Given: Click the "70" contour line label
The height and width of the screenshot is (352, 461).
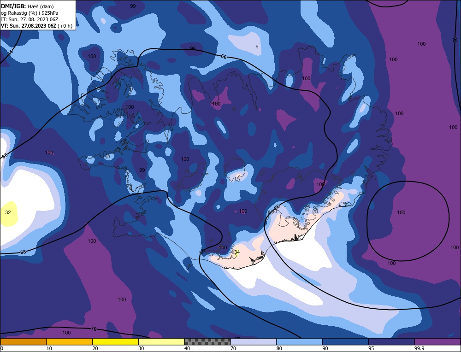Looking at the screenshot, I should pos(94,329).
